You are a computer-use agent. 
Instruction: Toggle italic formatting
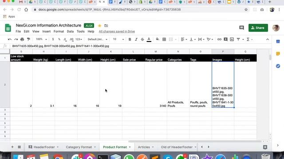136,39
